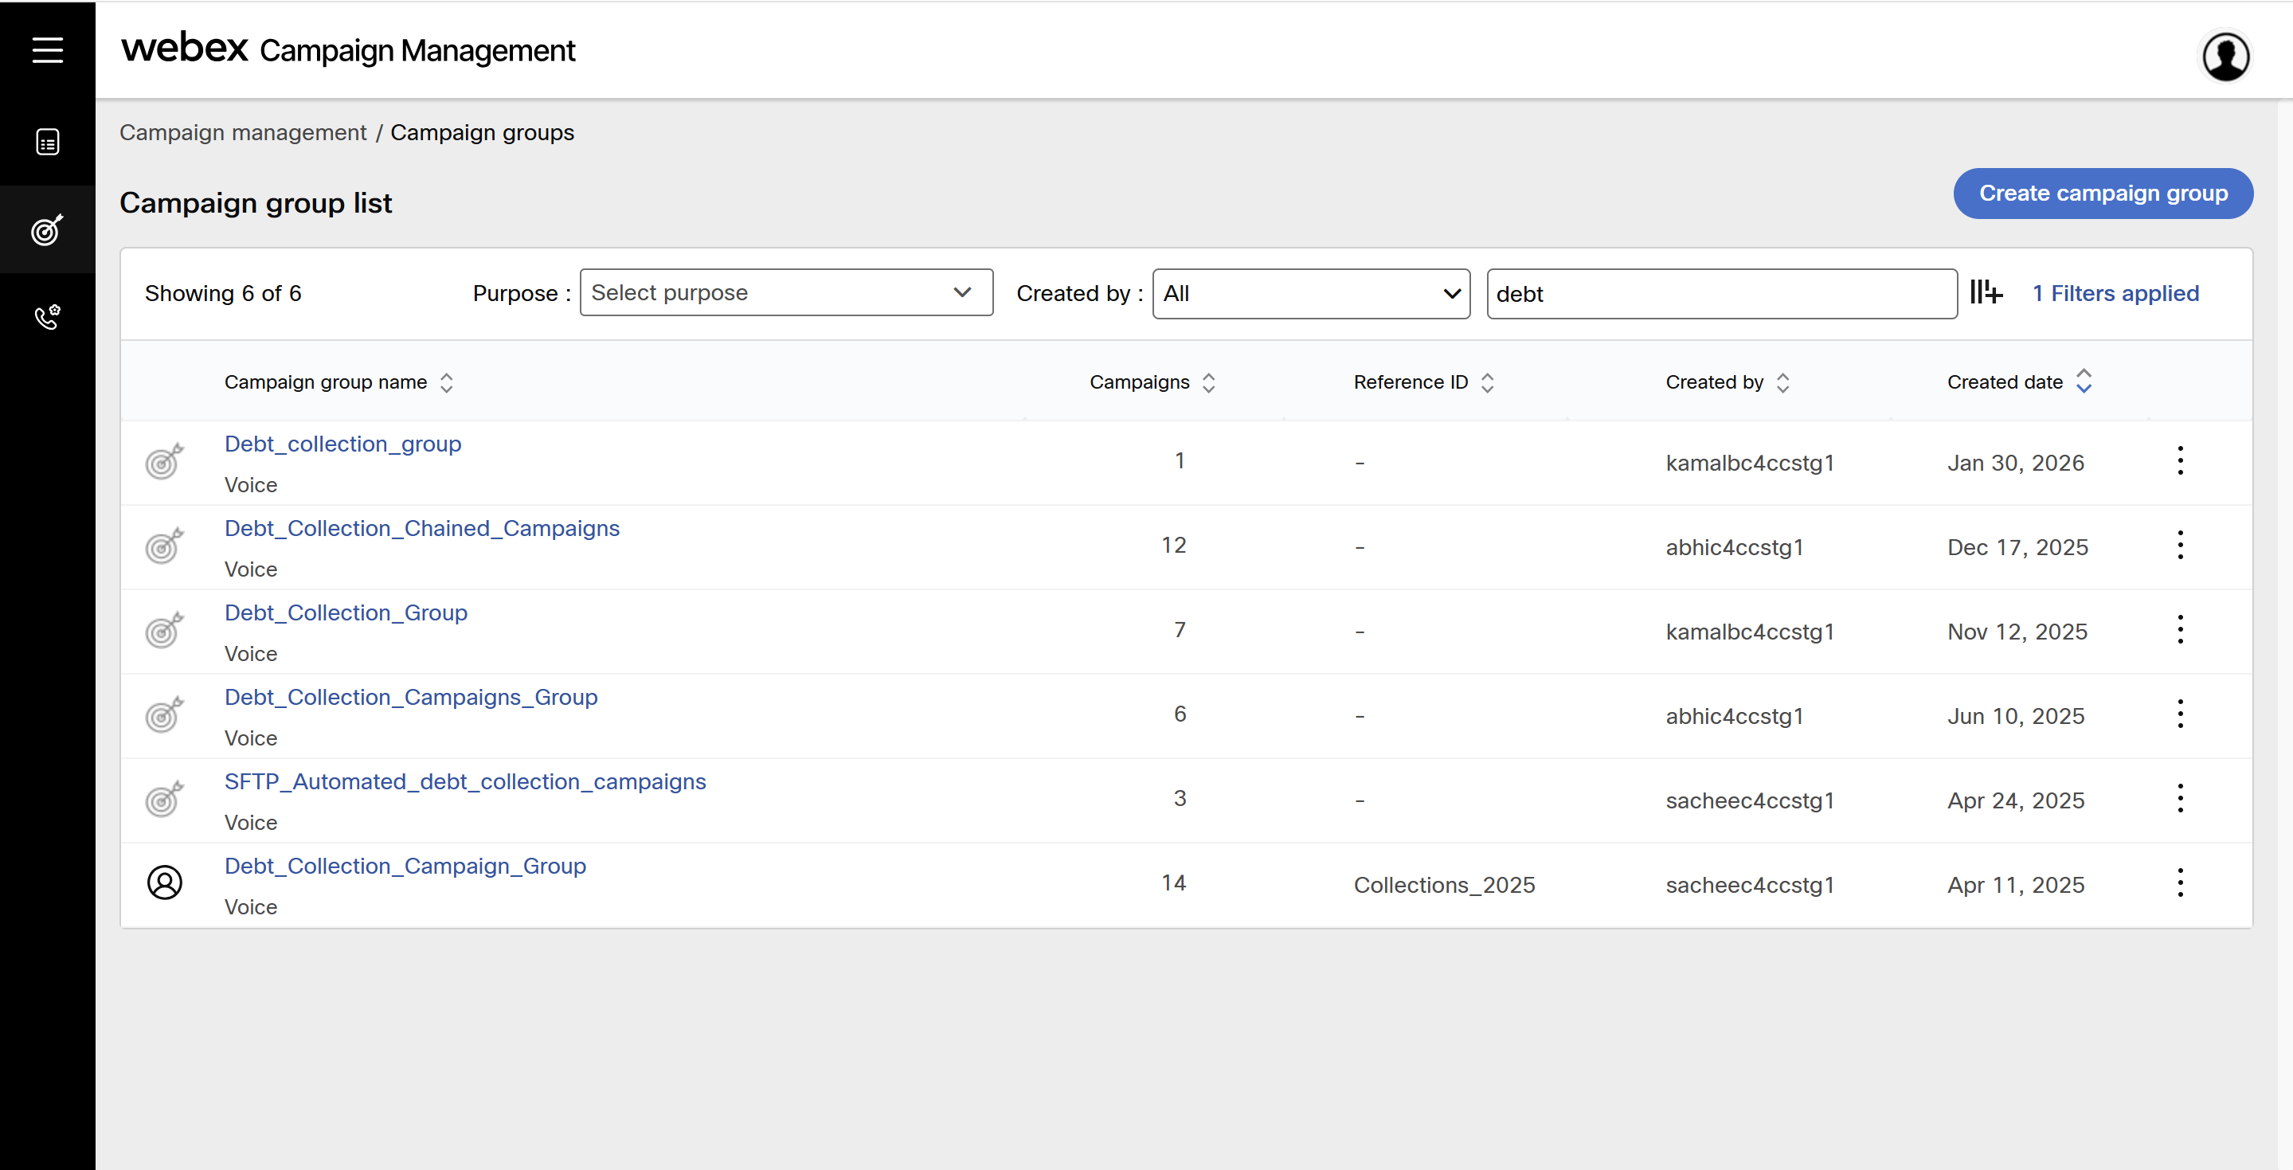Sort by Reference ID column arrows

[x=1486, y=382]
